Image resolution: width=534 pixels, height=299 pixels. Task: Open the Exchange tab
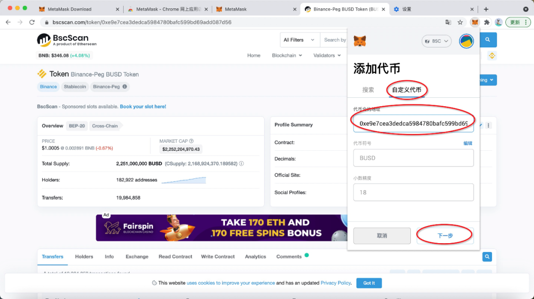click(x=137, y=256)
